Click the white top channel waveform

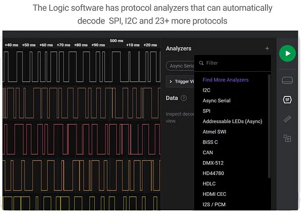[x=81, y=67]
